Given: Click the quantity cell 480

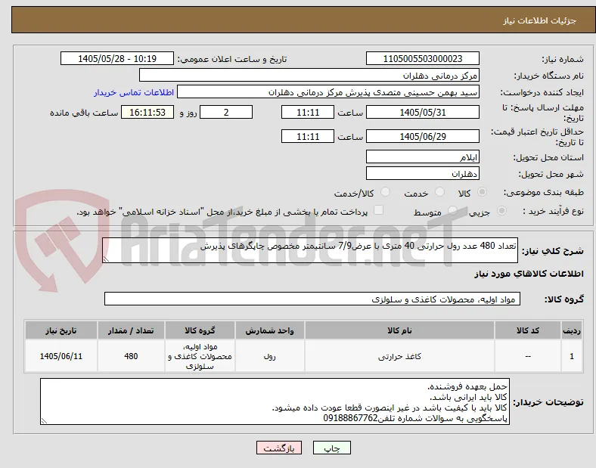Looking at the screenshot, I should click(x=131, y=356).
